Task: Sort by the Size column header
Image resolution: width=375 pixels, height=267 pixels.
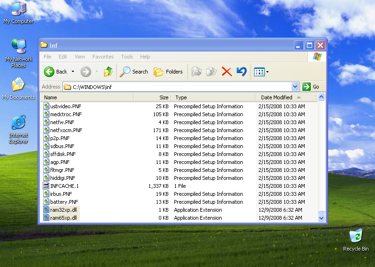Action: tap(152, 97)
